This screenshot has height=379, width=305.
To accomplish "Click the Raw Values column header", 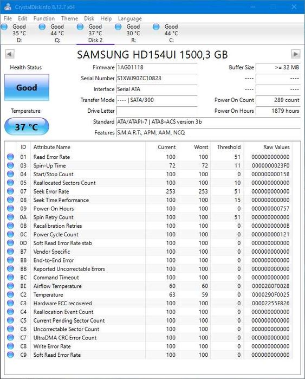I will pos(268,147).
